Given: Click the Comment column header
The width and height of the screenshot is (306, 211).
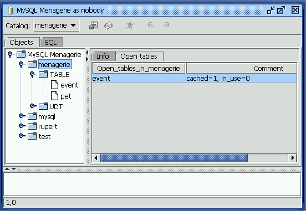Looking at the screenshot, I should (x=242, y=68).
